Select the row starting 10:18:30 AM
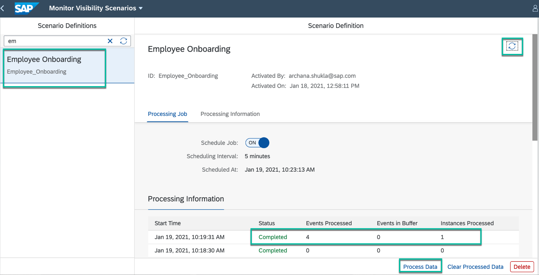This screenshot has height=275, width=539. (x=333, y=251)
